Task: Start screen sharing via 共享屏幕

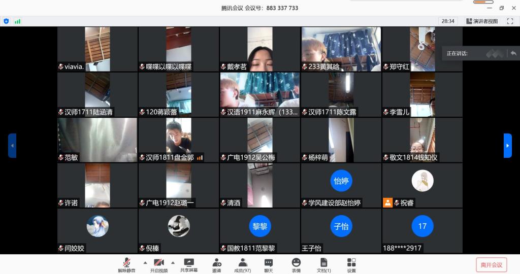Action: point(189,264)
